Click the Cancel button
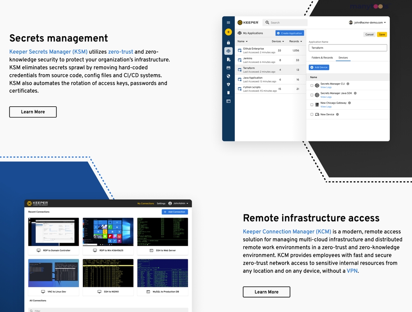This screenshot has width=412, height=312. tap(369, 35)
